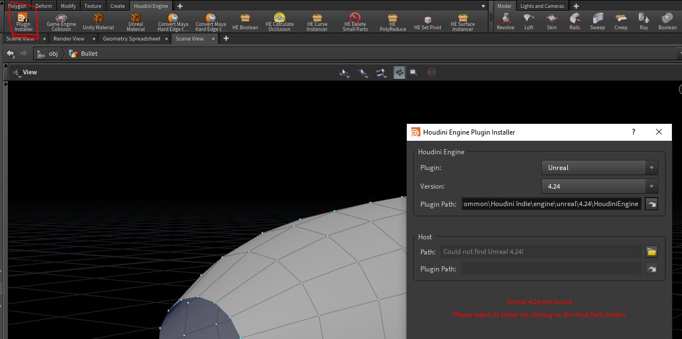Select the Unity Material shelf tool
The height and width of the screenshot is (339, 682).
click(x=98, y=23)
